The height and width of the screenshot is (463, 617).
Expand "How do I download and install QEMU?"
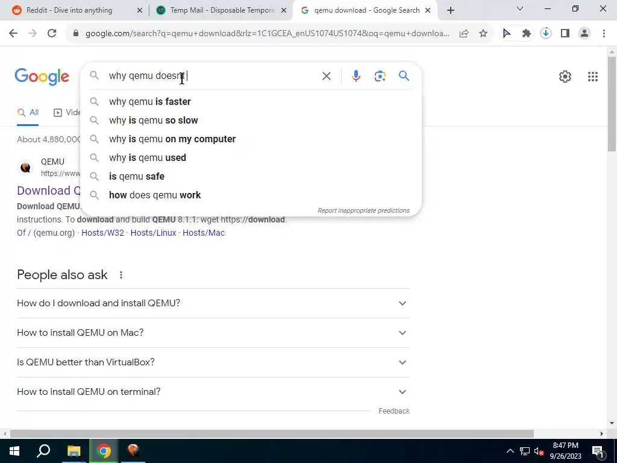pos(213,303)
